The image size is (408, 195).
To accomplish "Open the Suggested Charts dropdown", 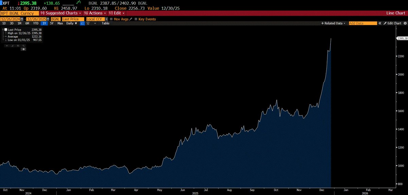I will pos(61,13).
